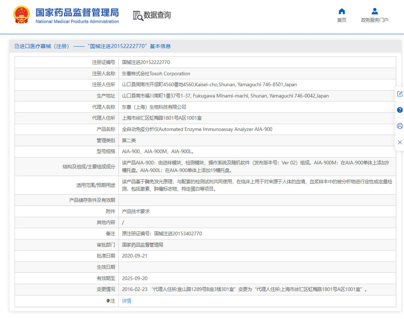
Task: Open the 详情 link
Action: click(x=126, y=301)
